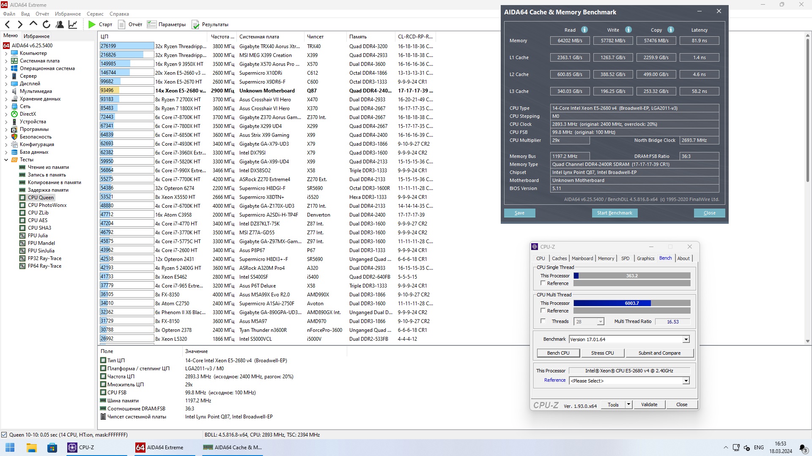The height and width of the screenshot is (456, 812).
Task: Open the user accounts icon in toolbar
Action: click(x=60, y=24)
